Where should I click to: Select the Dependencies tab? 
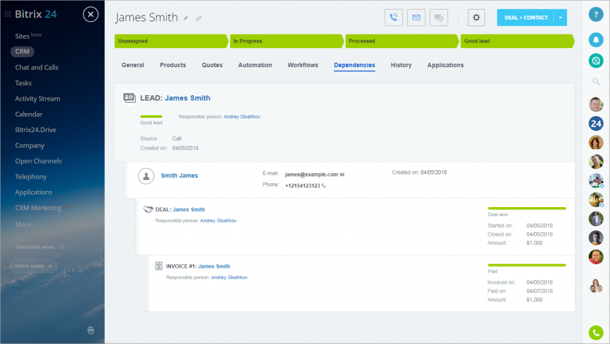click(354, 65)
